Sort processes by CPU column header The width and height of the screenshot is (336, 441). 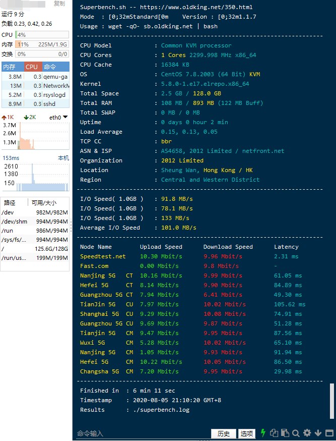click(33, 67)
